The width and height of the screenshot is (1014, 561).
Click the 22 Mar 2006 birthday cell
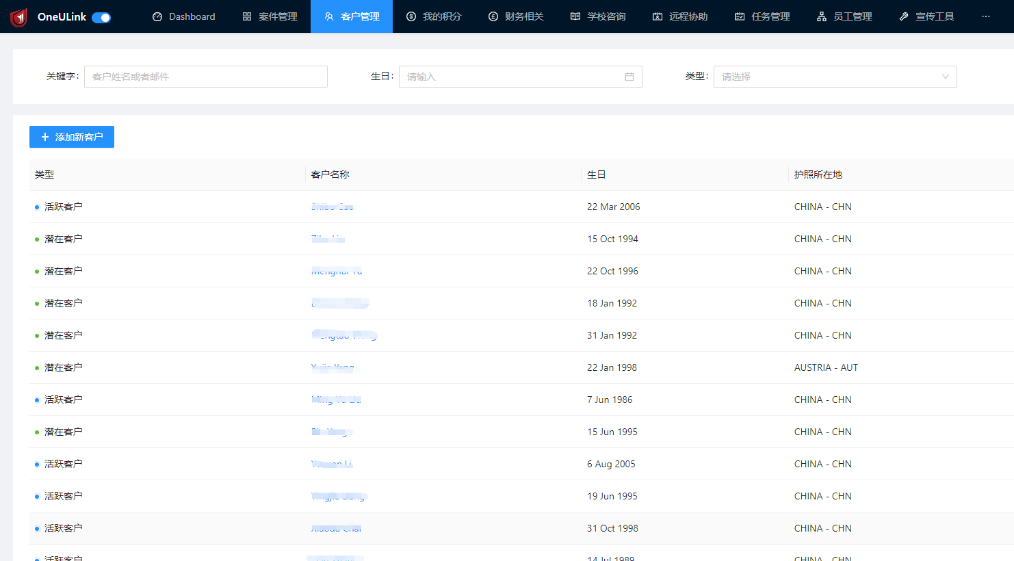point(614,207)
